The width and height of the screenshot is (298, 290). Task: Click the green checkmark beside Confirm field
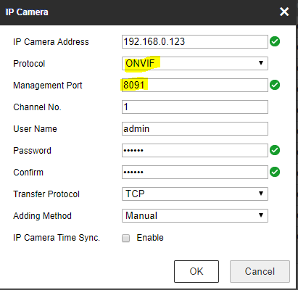275,172
